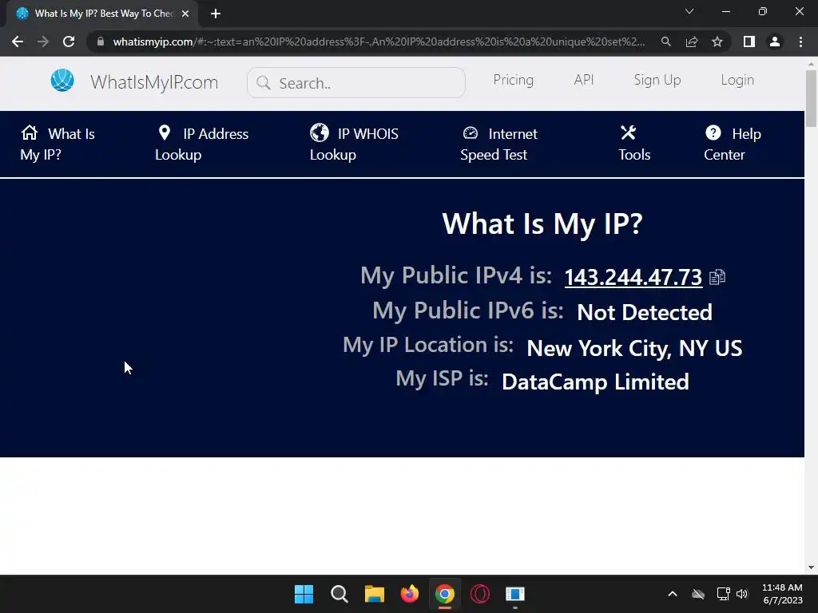Click 'New York City, NY US' location text
Viewport: 818px width, 613px height.
coord(634,348)
